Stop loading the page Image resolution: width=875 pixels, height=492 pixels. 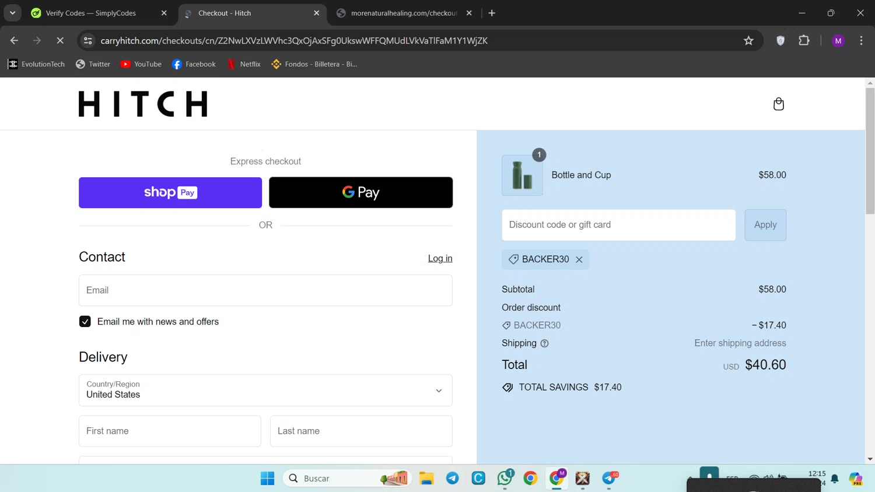pos(60,40)
